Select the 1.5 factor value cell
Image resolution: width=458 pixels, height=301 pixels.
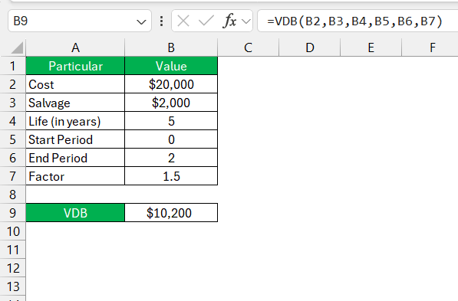171,176
